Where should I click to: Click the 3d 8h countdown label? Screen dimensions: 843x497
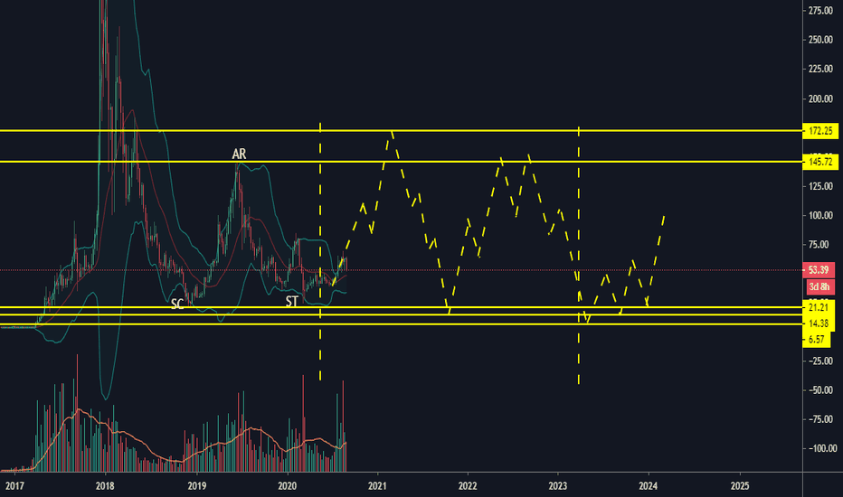tap(819, 286)
